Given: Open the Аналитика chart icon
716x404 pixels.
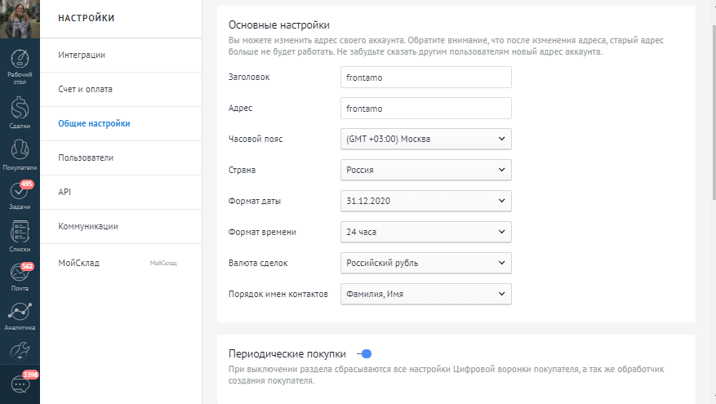Looking at the screenshot, I should pyautogui.click(x=20, y=315).
